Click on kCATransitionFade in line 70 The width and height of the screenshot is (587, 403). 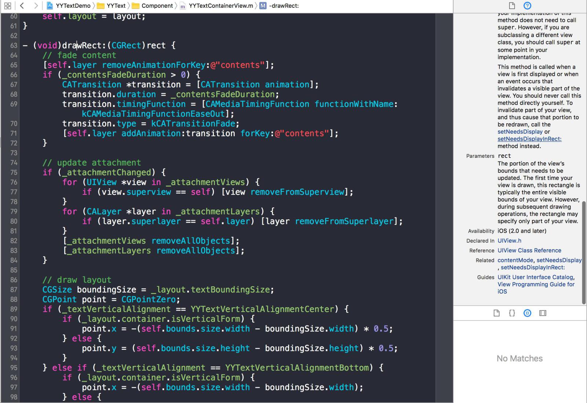point(193,124)
